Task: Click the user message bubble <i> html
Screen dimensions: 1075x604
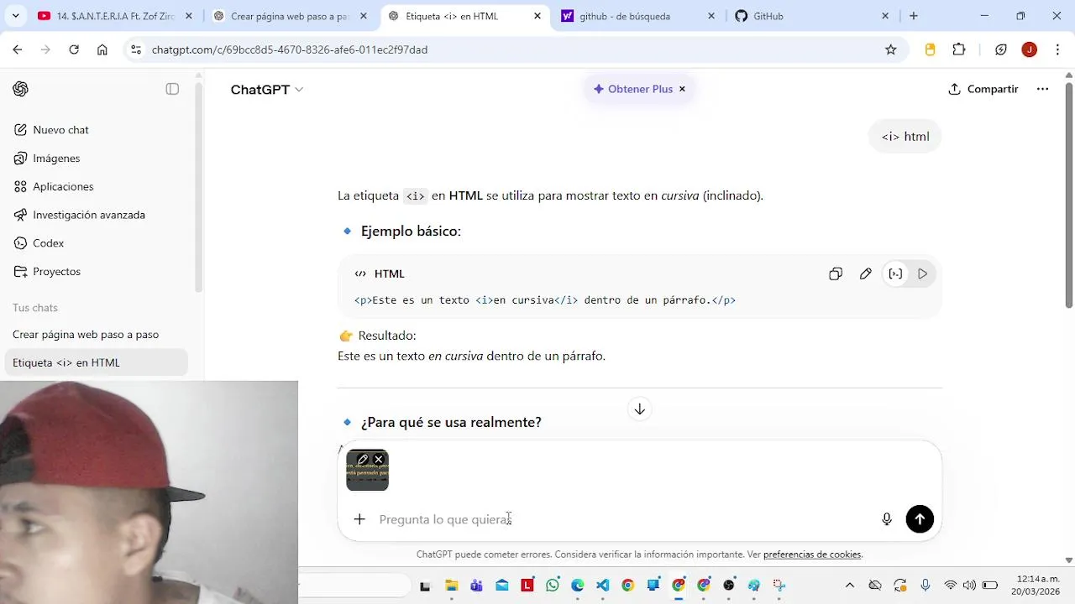Action: (x=905, y=137)
